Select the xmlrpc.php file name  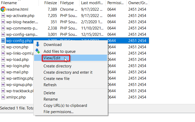(16, 97)
